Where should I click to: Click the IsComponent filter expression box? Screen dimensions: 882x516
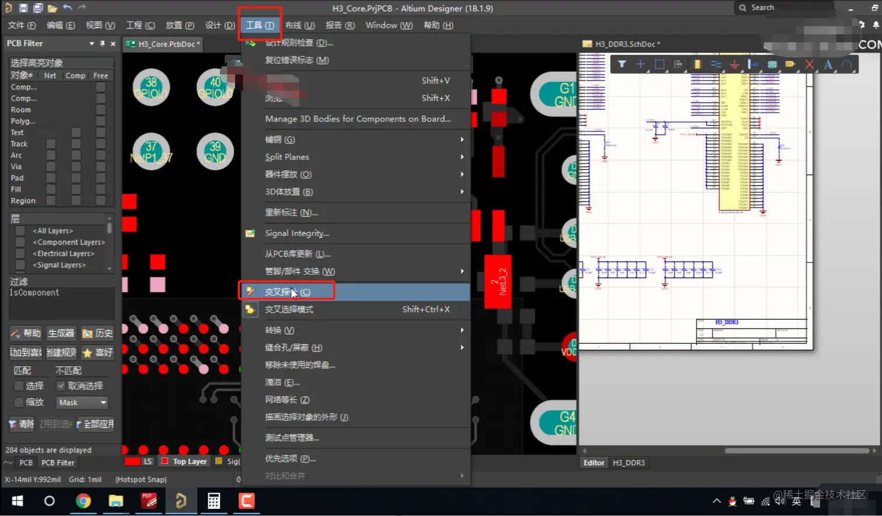(61, 302)
